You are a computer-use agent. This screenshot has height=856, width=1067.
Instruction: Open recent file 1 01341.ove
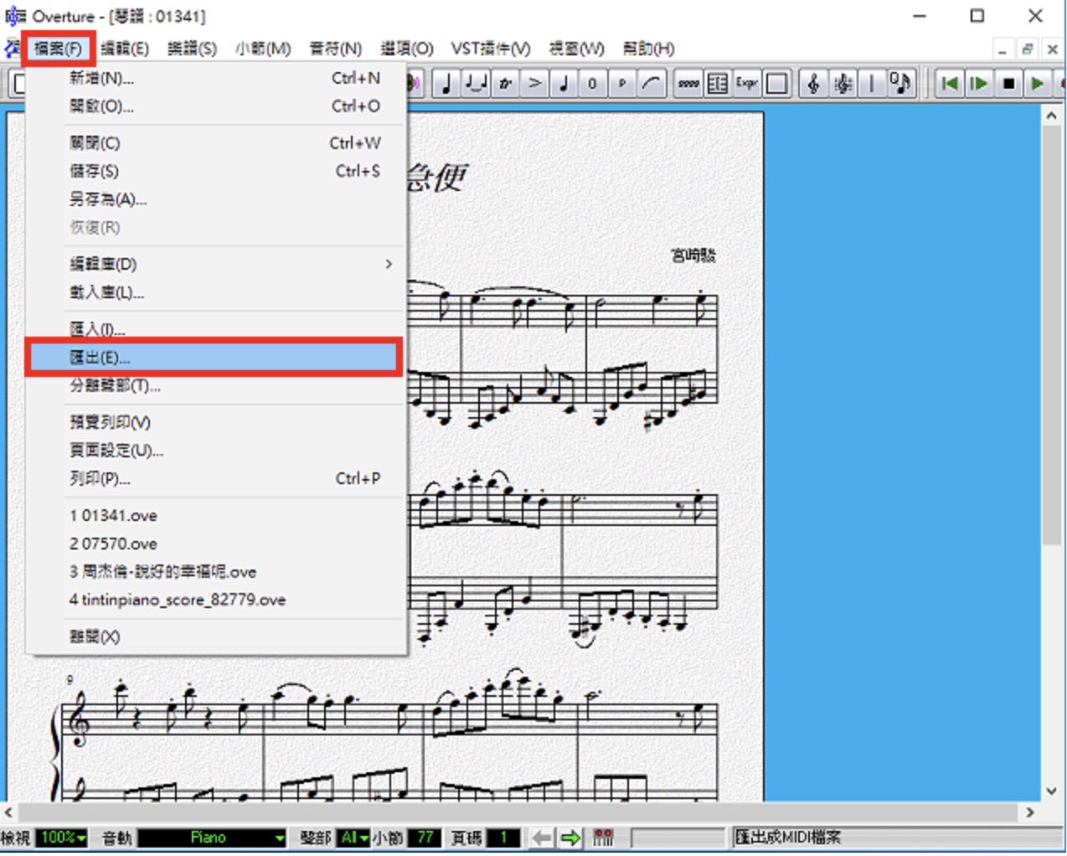(216, 515)
